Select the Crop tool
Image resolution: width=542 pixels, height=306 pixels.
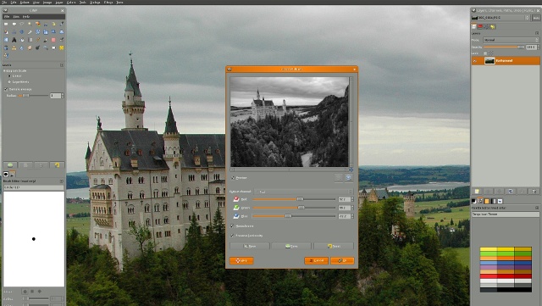point(30,32)
